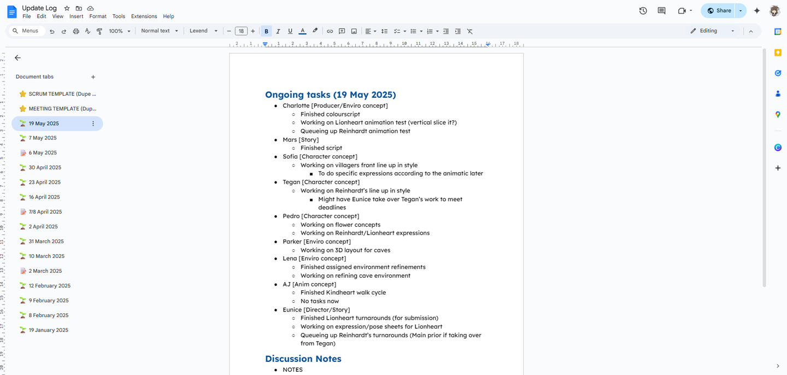787x375 pixels.
Task: Decrease the font size with minus
Action: (229, 31)
